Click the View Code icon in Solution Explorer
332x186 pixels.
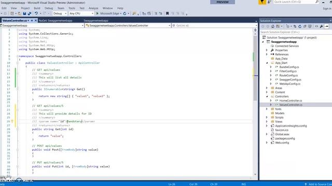316,26
